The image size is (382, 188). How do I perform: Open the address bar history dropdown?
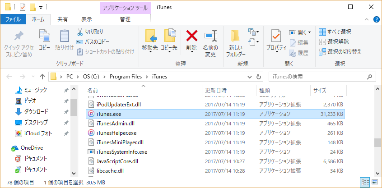coord(250,77)
